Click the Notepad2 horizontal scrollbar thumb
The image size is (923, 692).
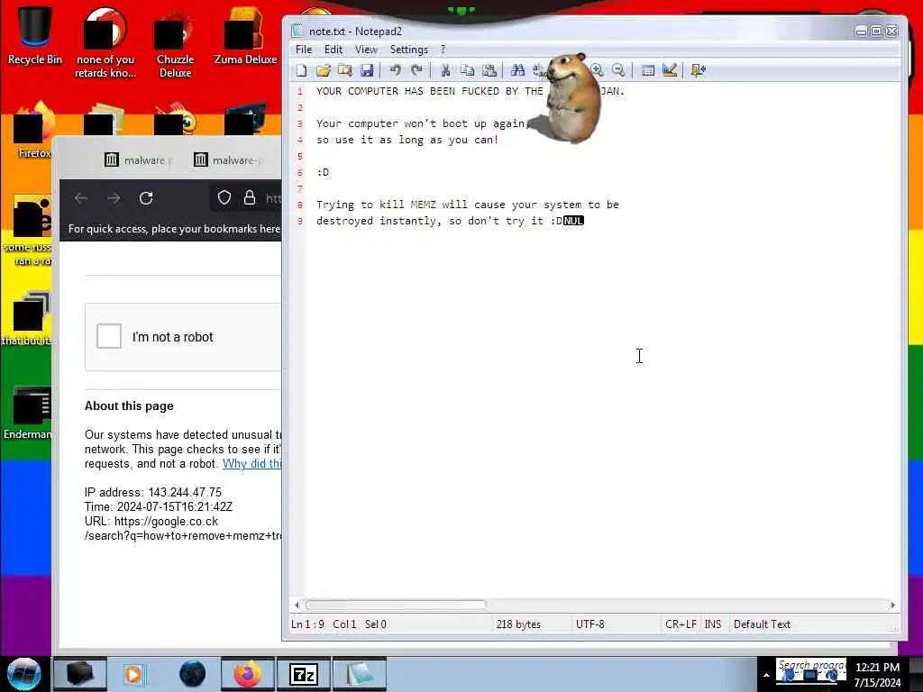coord(396,605)
